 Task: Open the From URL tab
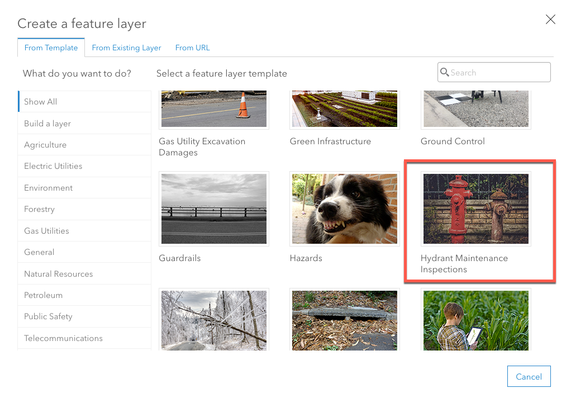pyautogui.click(x=192, y=48)
